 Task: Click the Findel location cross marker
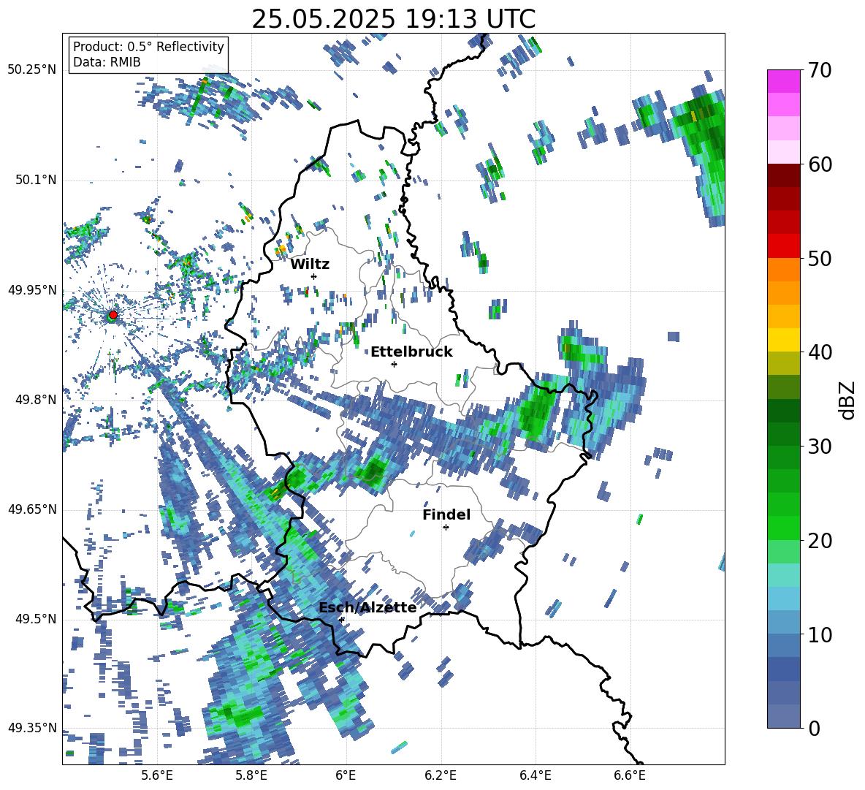coord(446,528)
